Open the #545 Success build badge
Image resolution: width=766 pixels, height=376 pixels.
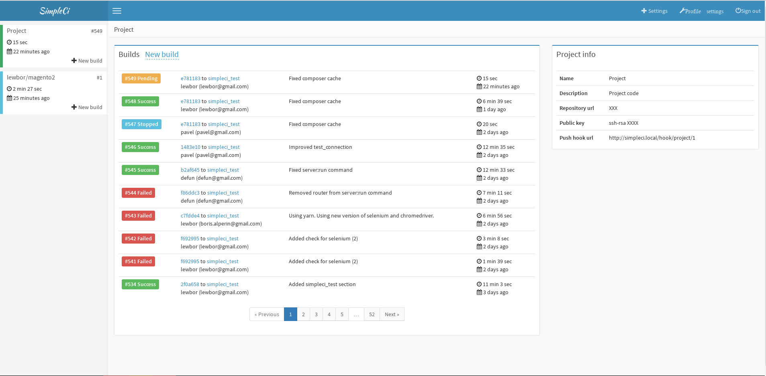[140, 170]
